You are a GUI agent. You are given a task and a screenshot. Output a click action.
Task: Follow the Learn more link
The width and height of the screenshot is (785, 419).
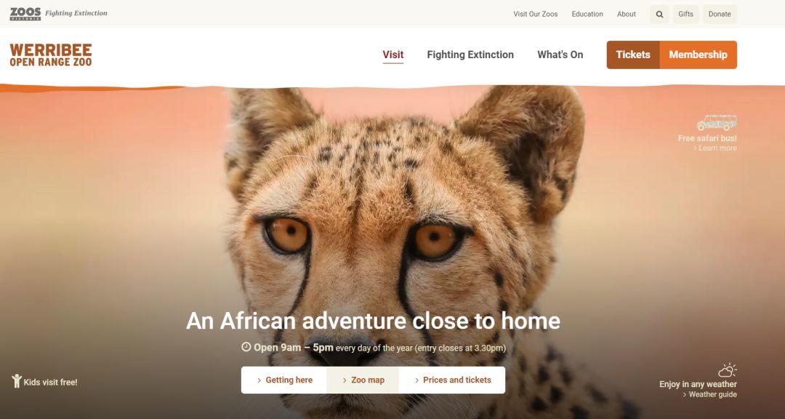(x=715, y=148)
